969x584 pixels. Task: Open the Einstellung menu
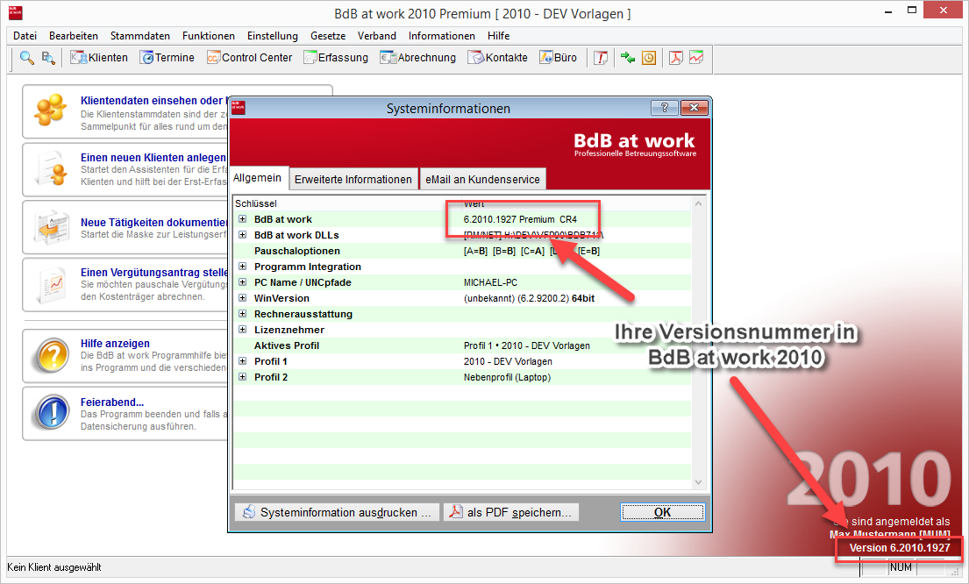tap(273, 36)
